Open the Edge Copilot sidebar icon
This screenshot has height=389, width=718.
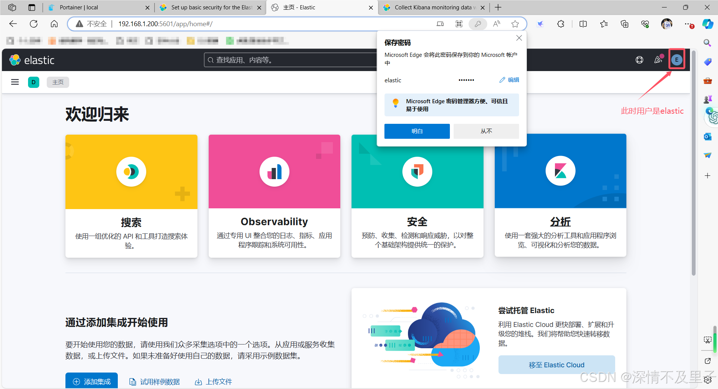[x=708, y=24]
